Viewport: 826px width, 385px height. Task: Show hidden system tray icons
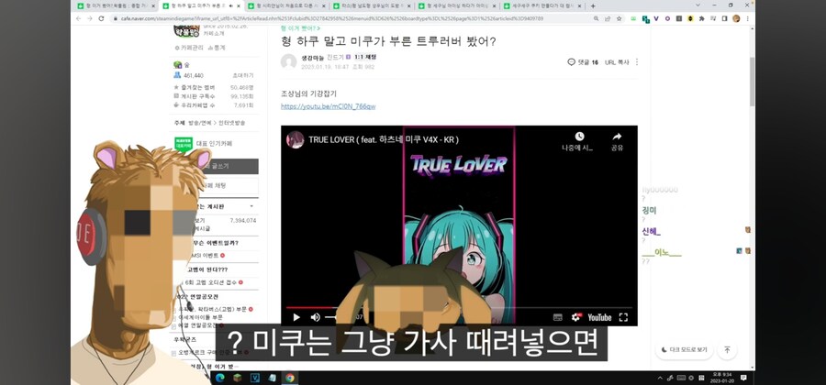pos(661,378)
